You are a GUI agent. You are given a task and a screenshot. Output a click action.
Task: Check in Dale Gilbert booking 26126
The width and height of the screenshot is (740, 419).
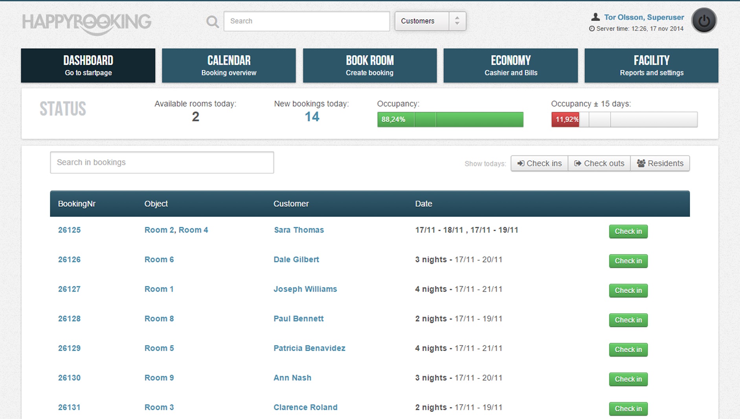tap(628, 261)
